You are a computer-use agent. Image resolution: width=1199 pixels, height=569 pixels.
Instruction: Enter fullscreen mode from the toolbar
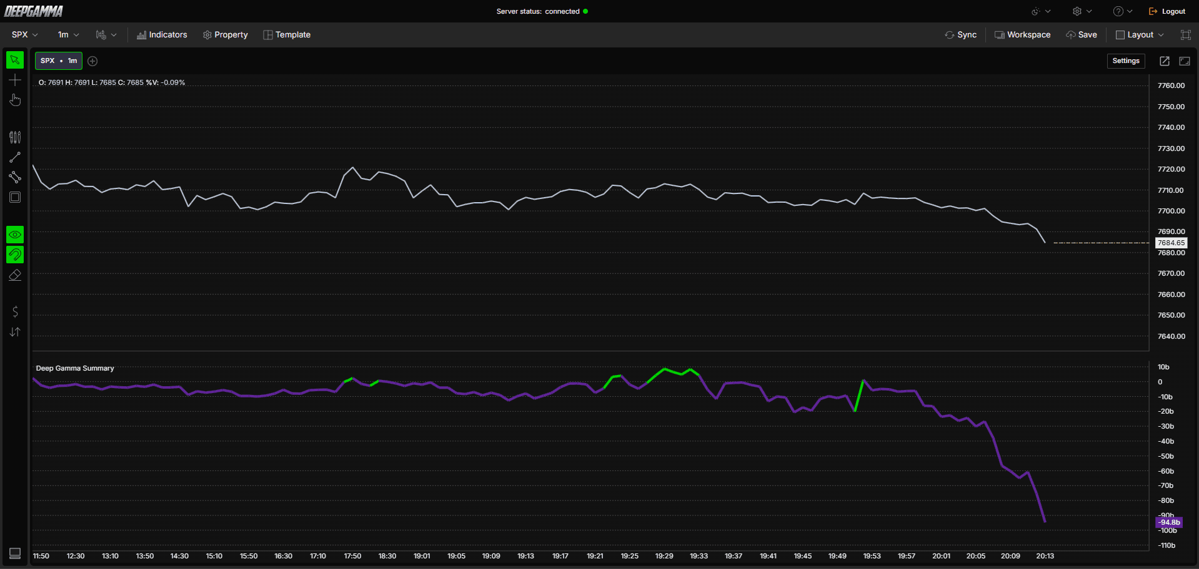(1186, 35)
